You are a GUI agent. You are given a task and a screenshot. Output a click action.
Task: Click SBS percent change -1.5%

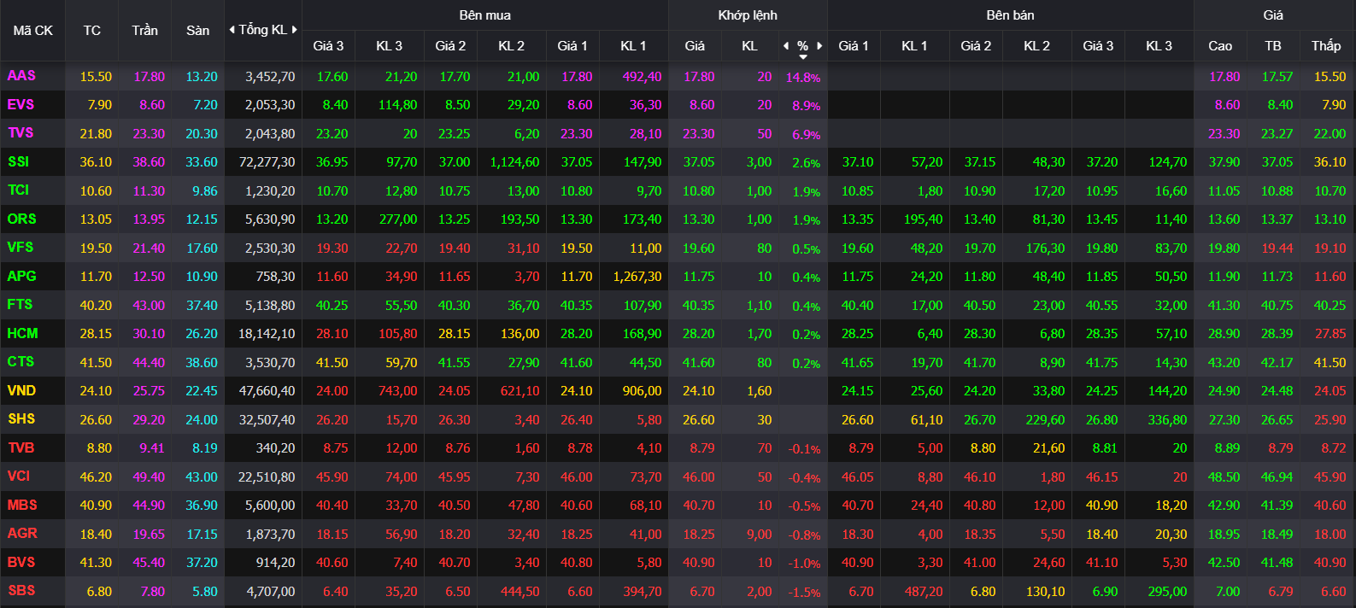pos(804,592)
